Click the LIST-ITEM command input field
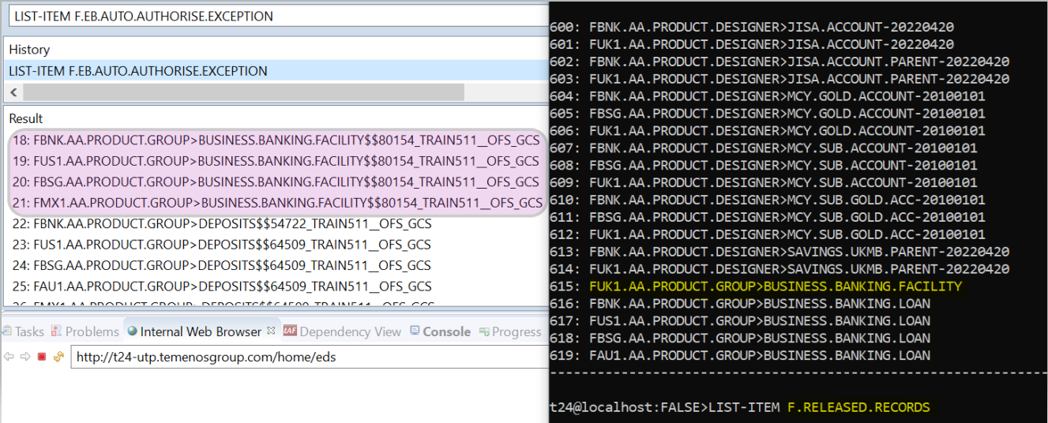Viewport: 1048px width, 423px height. 276,16
